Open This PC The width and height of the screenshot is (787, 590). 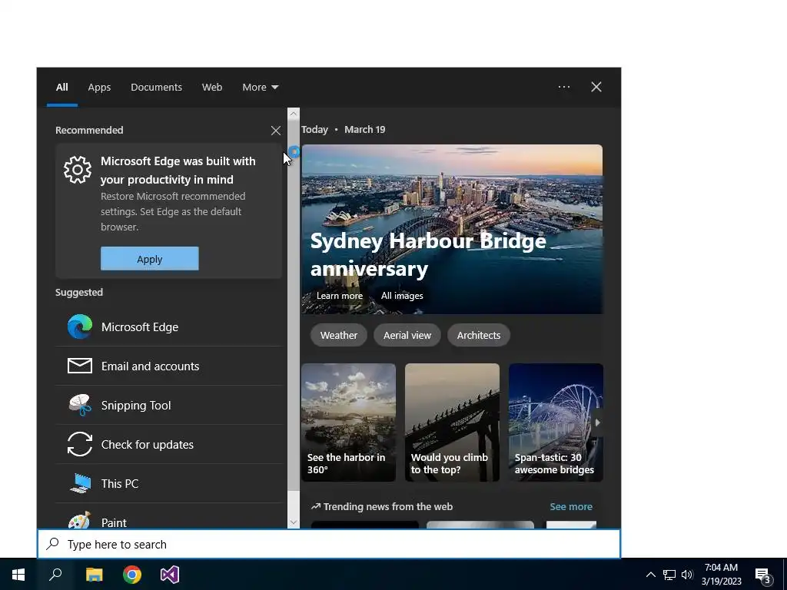click(169, 483)
